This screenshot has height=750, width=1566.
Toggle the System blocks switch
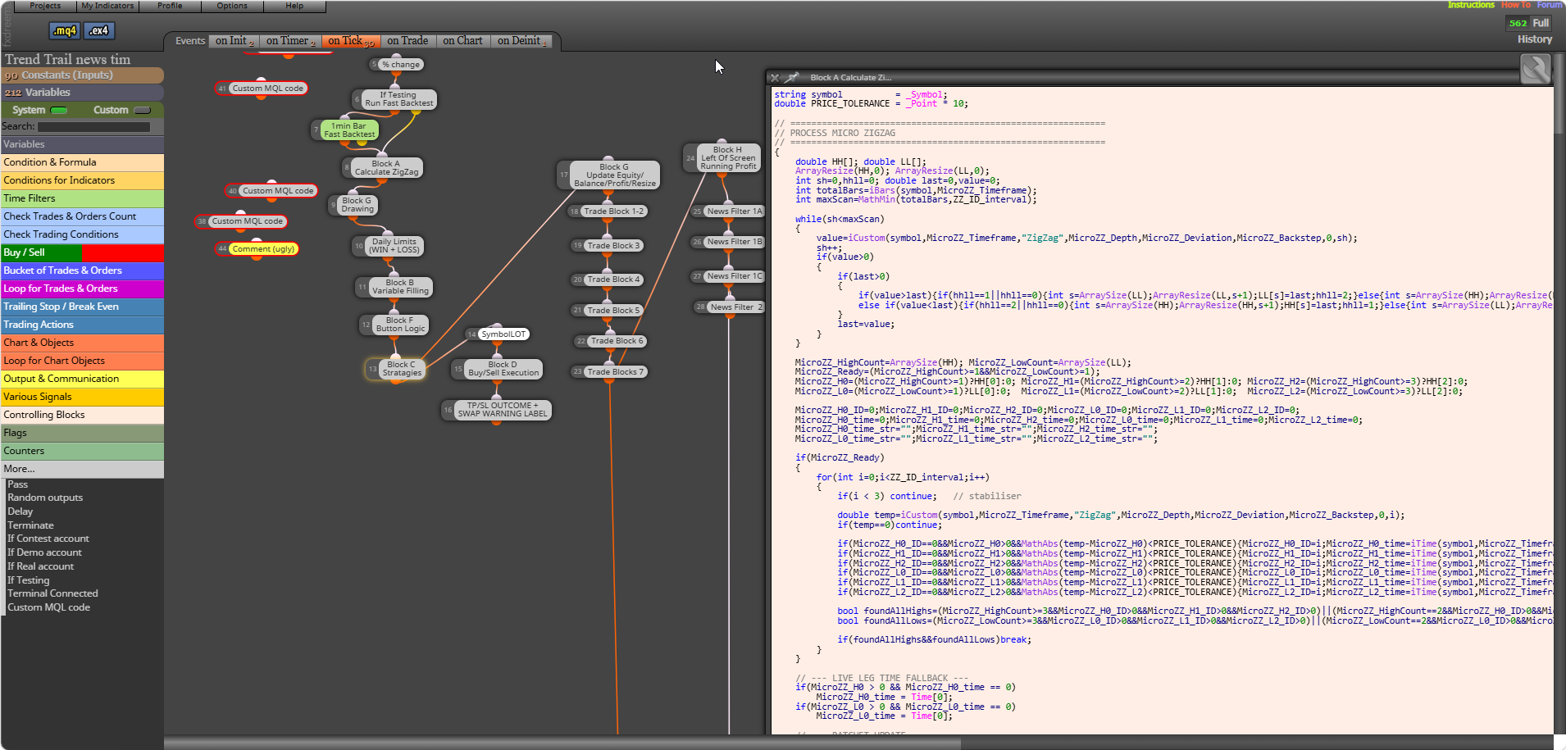[59, 110]
